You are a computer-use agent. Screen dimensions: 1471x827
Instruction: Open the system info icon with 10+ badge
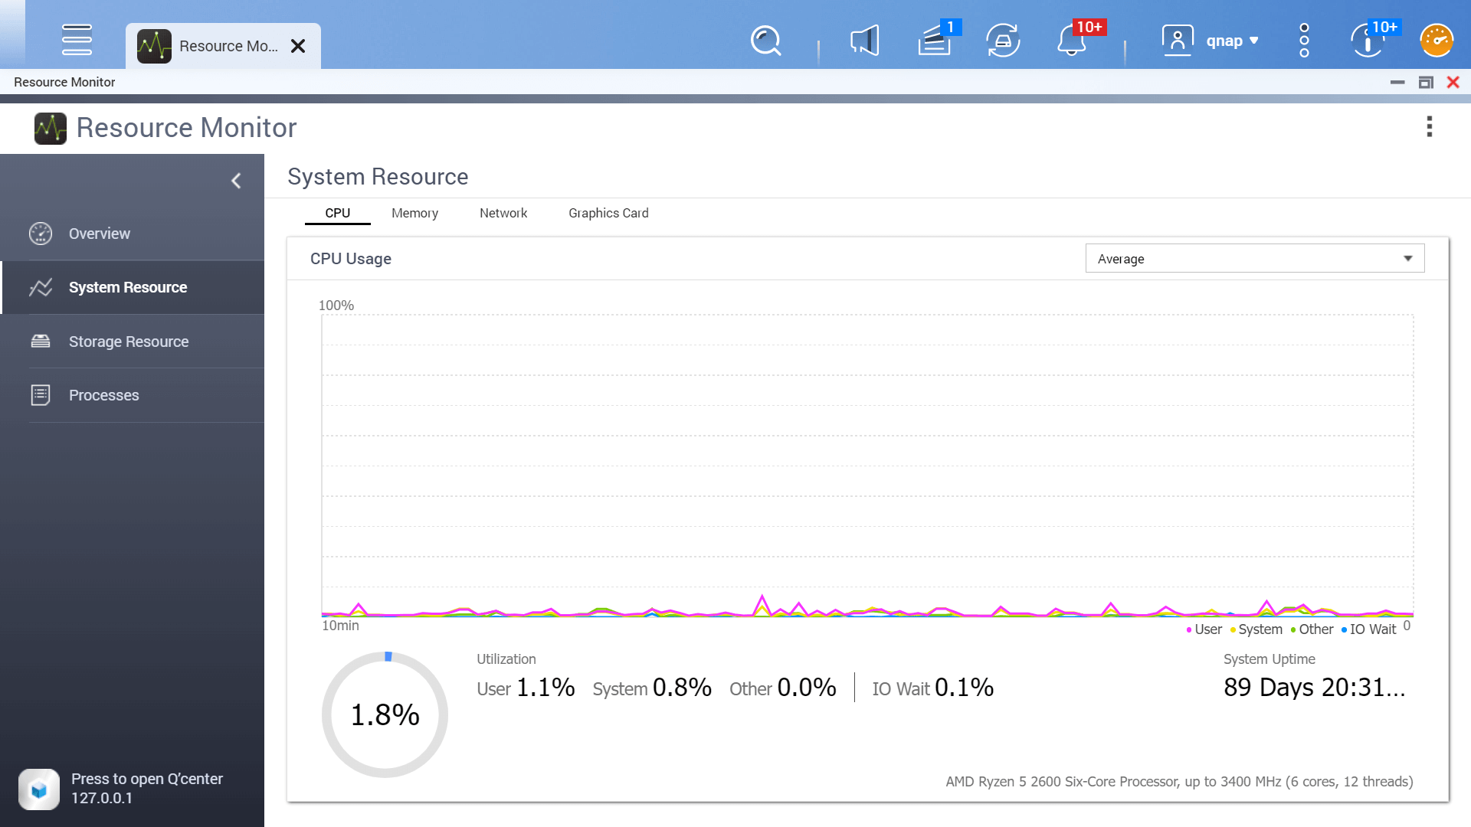pyautogui.click(x=1368, y=41)
